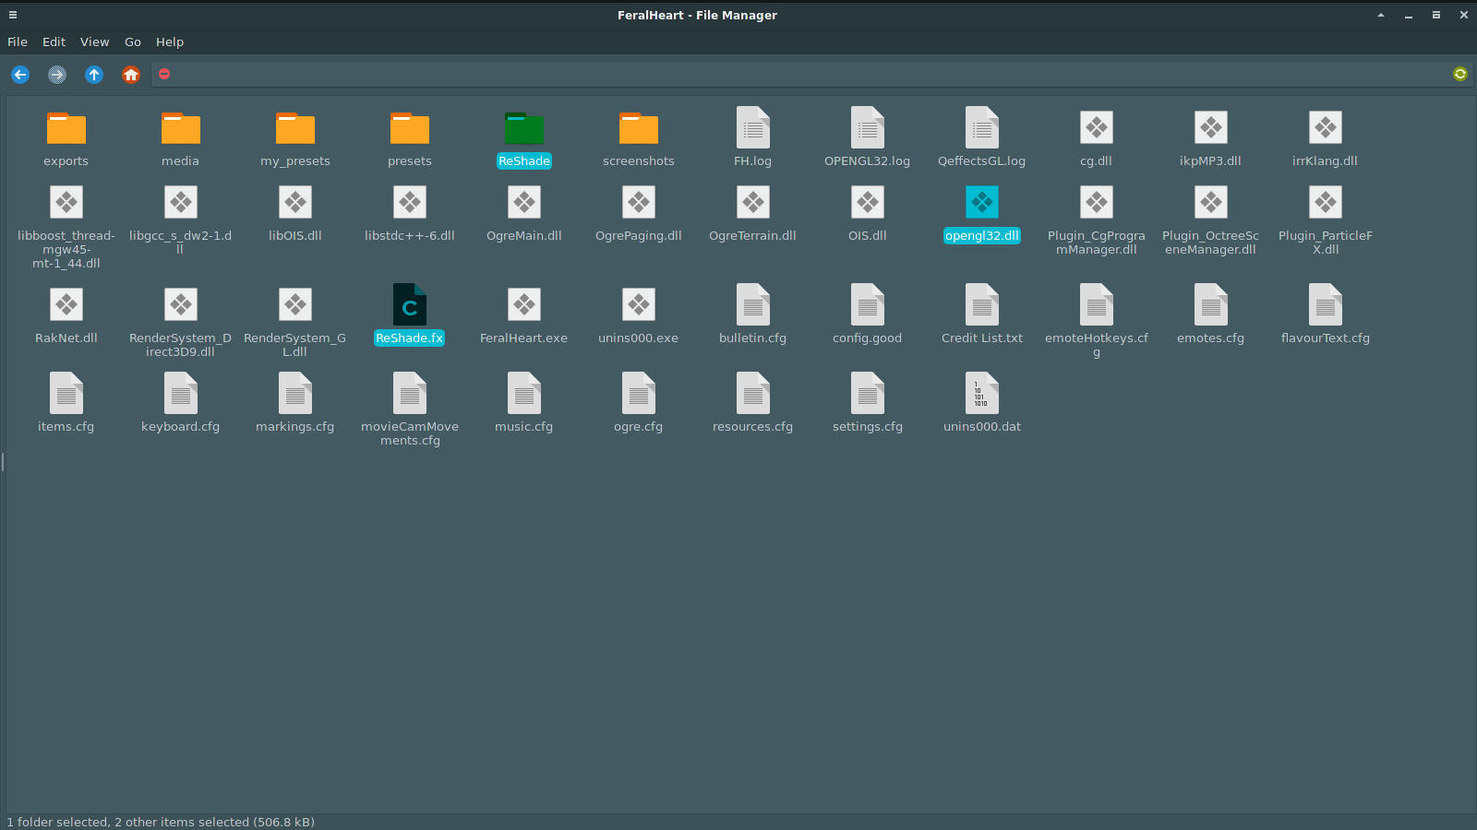1477x830 pixels.
Task: Click the libgcc_s_dw2-1.dll file name
Action: [x=181, y=243]
